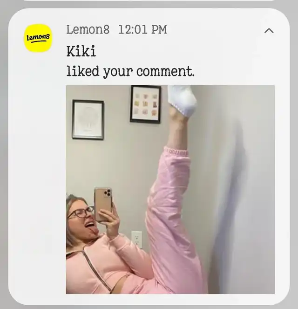Tap the colorful grid framed picture
The height and width of the screenshot is (309, 298).
[x=146, y=104]
